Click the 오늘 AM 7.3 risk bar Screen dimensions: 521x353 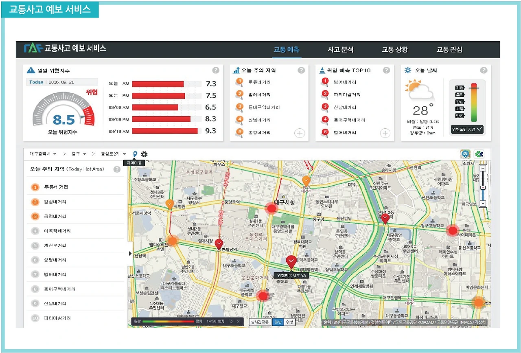(158, 84)
